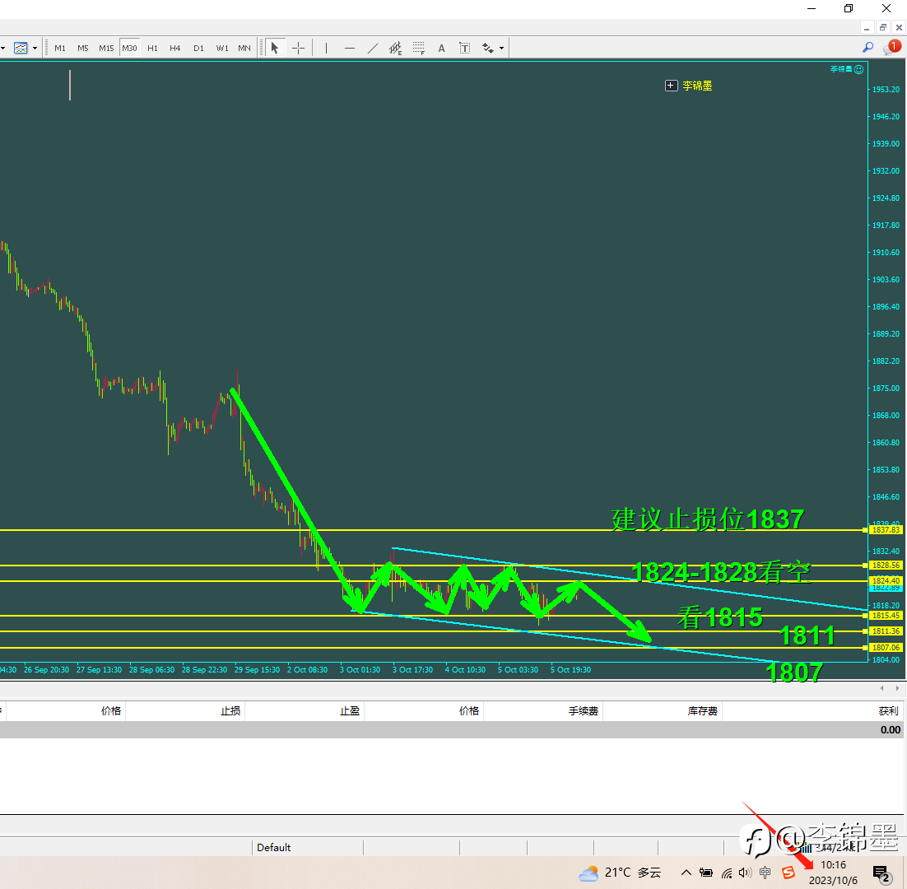Select the cursor pointer tool
Viewport: 907px width, 889px height.
[275, 48]
